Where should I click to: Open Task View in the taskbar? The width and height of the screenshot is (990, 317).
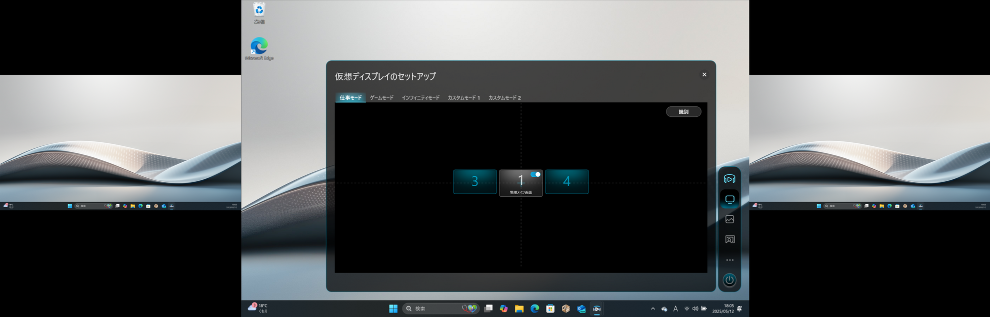(x=488, y=309)
